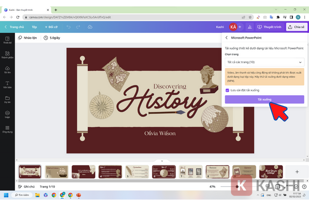Open the Dự án projects folder
The width and height of the screenshot is (309, 206).
(7, 99)
